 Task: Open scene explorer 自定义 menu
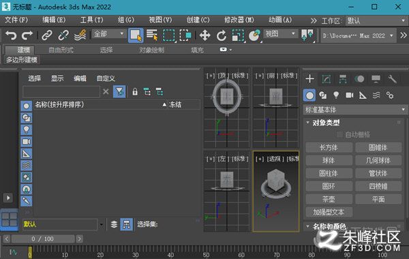tap(106, 78)
